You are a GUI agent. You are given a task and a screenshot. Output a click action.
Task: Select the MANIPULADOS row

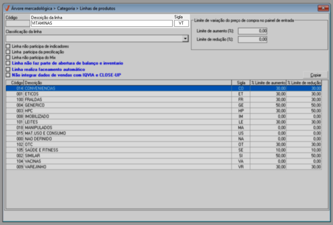(164, 128)
